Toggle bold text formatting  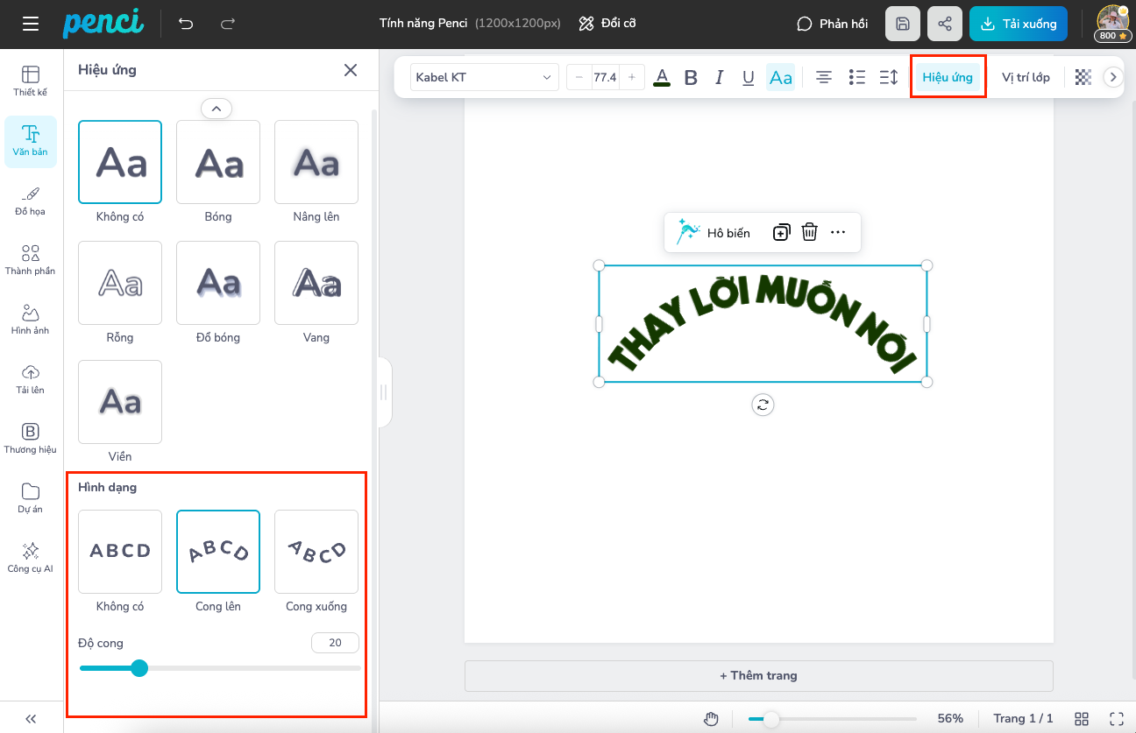691,78
